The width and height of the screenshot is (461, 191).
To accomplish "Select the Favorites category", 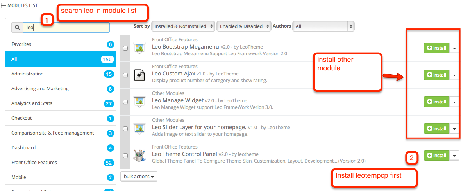I will pyautogui.click(x=61, y=44).
